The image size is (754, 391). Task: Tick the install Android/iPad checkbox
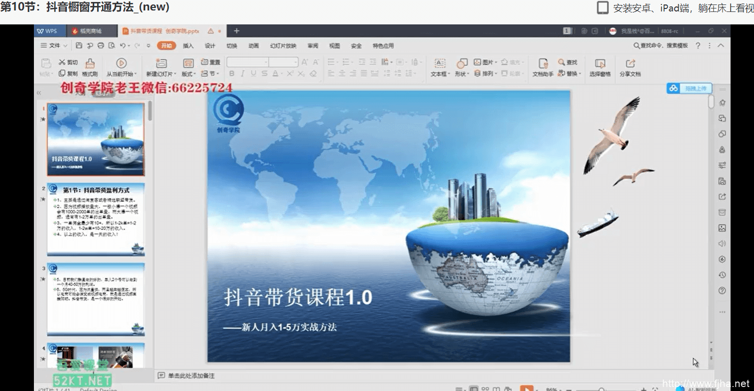tap(603, 7)
